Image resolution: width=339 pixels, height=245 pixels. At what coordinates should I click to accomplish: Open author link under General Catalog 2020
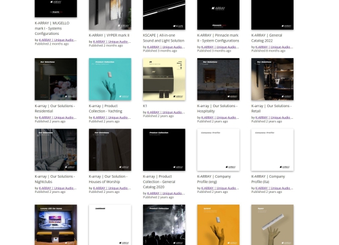click(x=166, y=193)
